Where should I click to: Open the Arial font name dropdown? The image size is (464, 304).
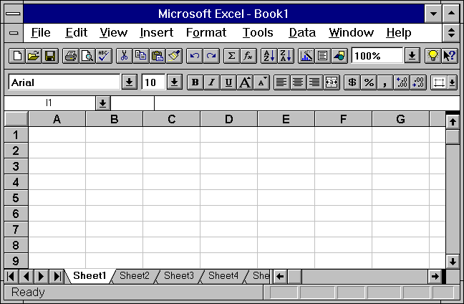(130, 82)
